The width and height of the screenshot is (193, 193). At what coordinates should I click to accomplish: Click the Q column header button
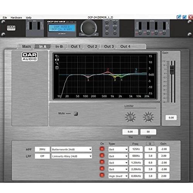tap(150, 144)
